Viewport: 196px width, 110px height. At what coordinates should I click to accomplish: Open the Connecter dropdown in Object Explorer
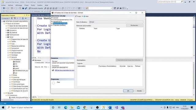[6, 18]
